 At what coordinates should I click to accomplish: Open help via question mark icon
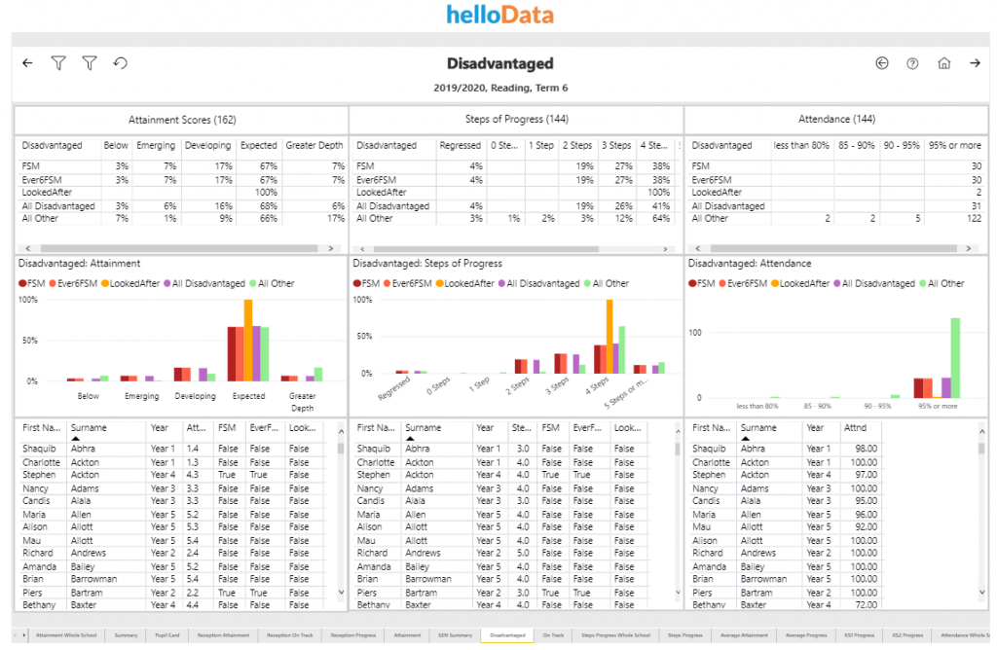[x=912, y=63]
